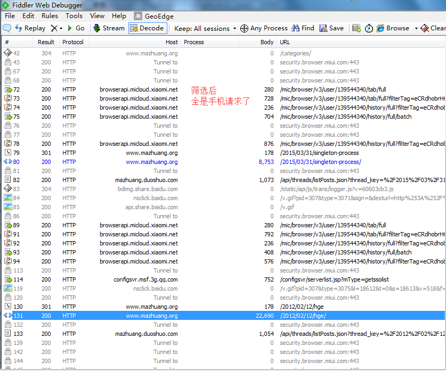Click the Find binoculars button
This screenshot has width=446, height=371.
303,28
